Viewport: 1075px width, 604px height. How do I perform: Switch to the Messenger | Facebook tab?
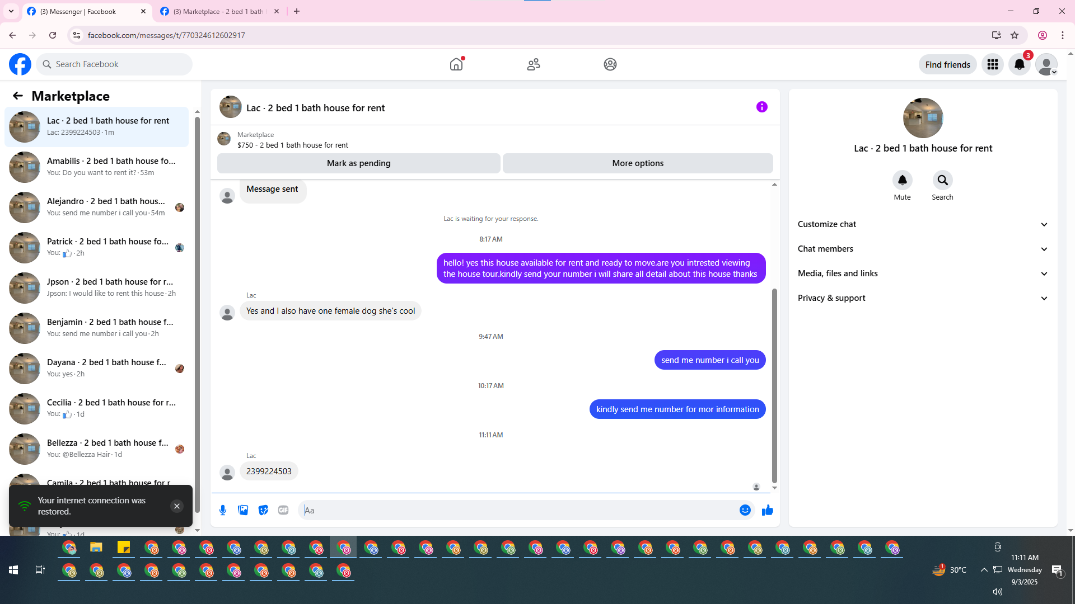click(x=87, y=11)
